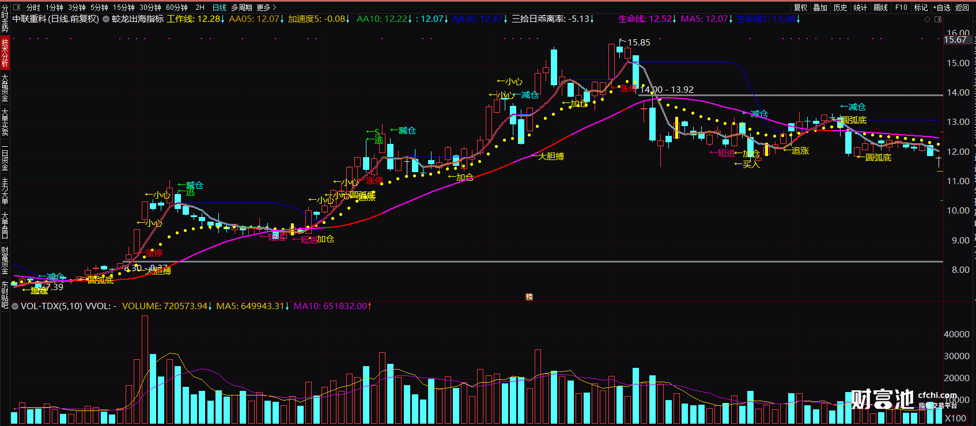Add stock via +自选 button
Screen dimensions: 976x426
(x=941, y=7)
